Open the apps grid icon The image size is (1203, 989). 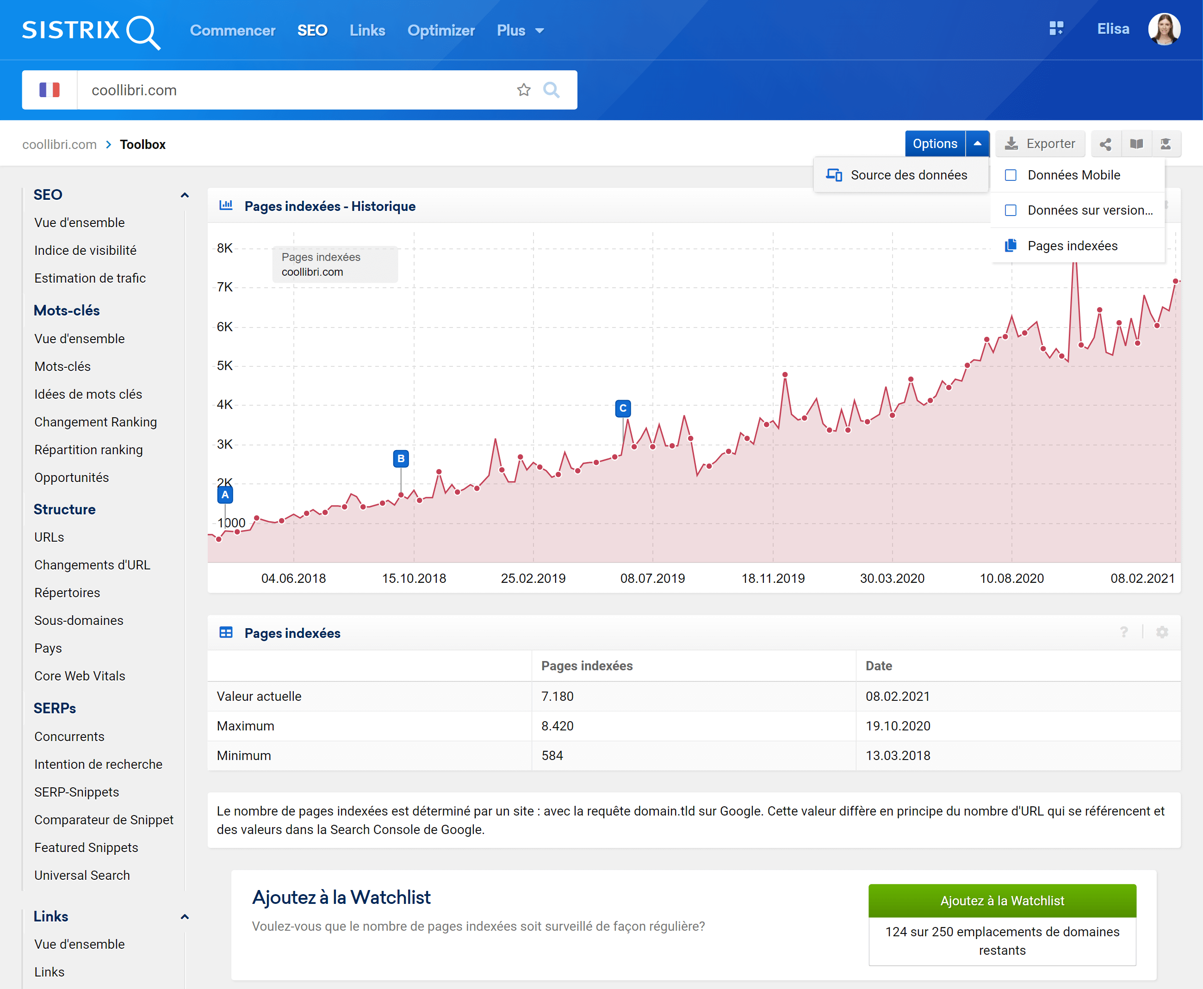coord(1056,29)
